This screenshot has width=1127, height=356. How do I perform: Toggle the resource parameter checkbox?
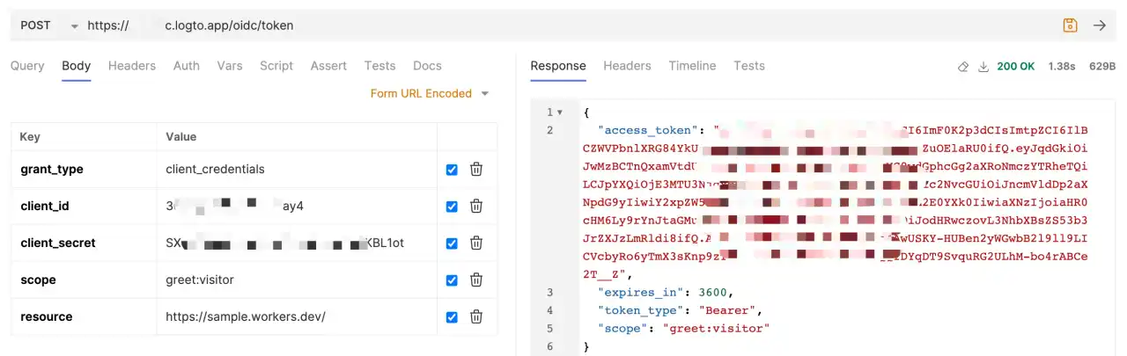pyautogui.click(x=452, y=317)
